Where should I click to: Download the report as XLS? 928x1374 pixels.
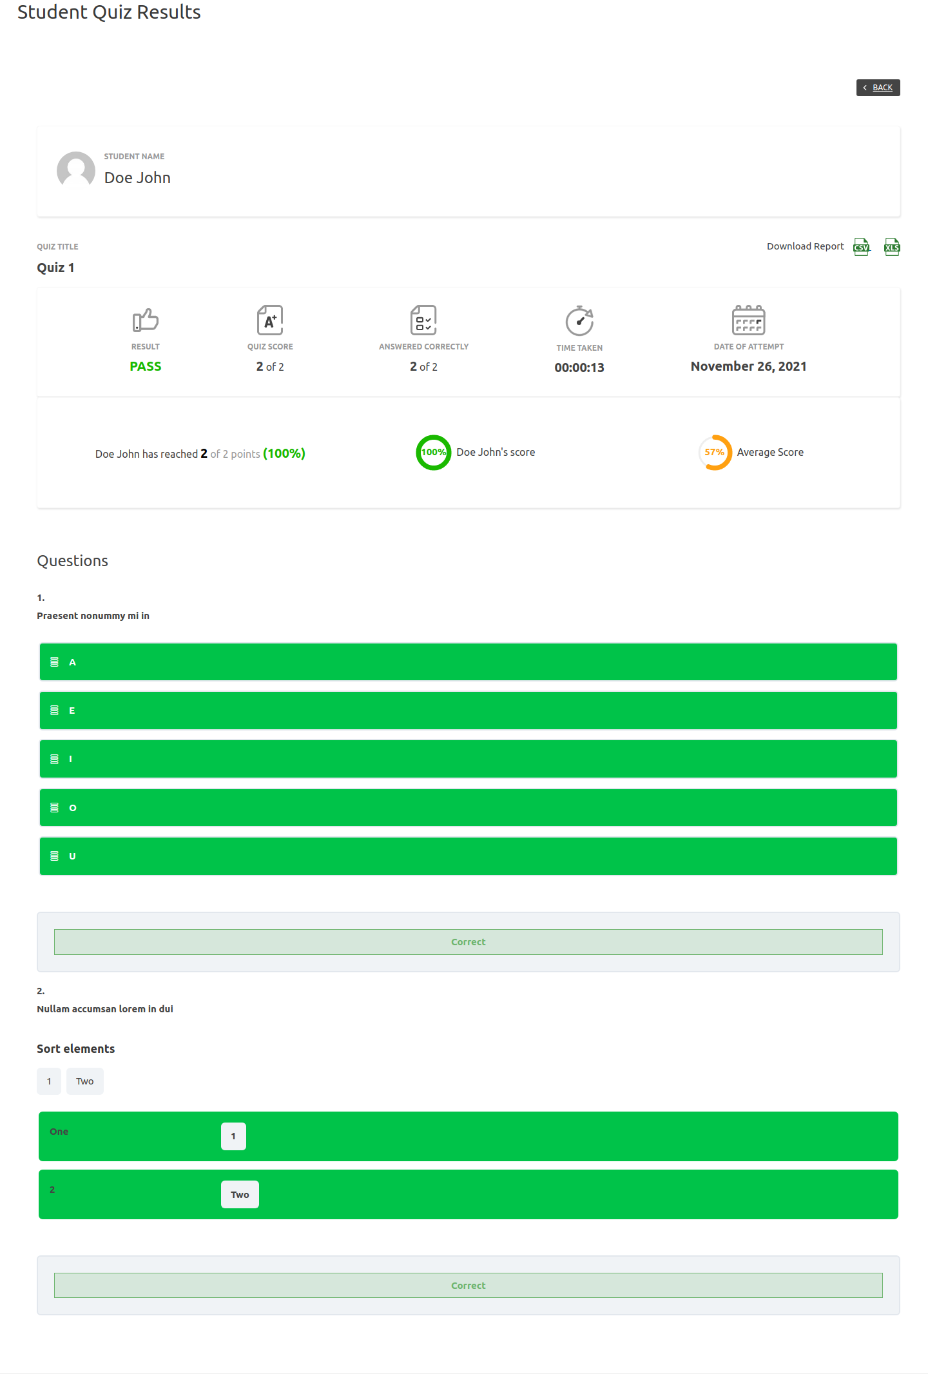pos(892,247)
